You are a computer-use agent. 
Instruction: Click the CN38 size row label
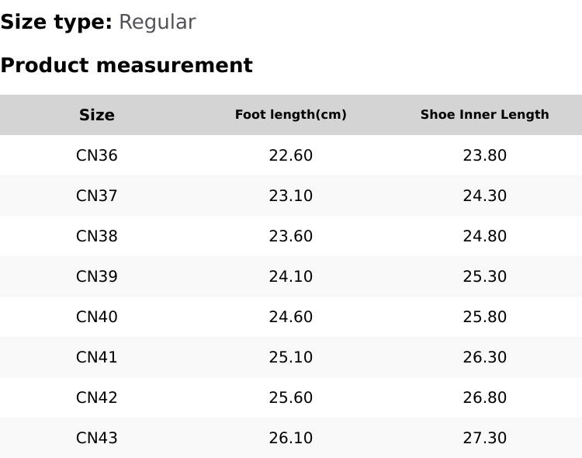click(x=97, y=236)
